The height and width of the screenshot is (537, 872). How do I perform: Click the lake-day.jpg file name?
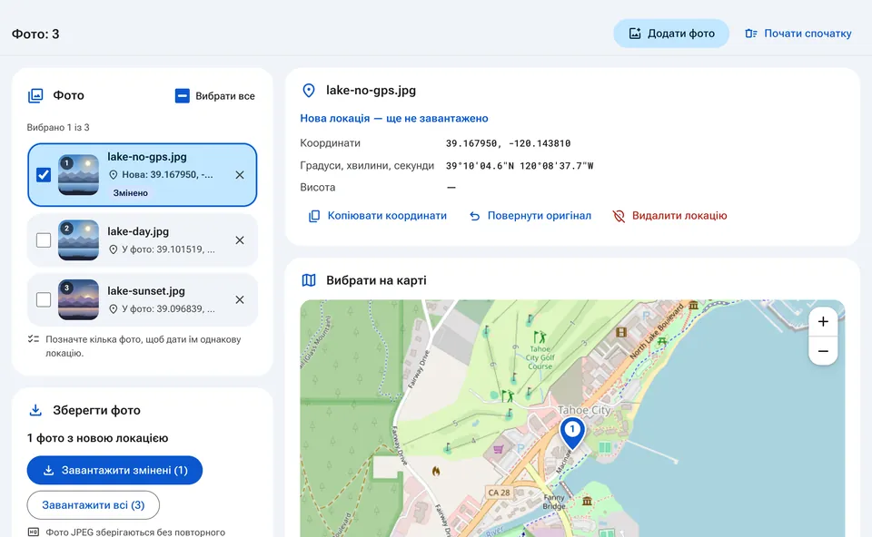[138, 231]
